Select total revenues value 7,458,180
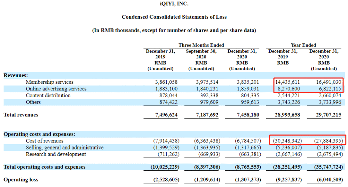The image size is (348, 187). click(x=248, y=115)
